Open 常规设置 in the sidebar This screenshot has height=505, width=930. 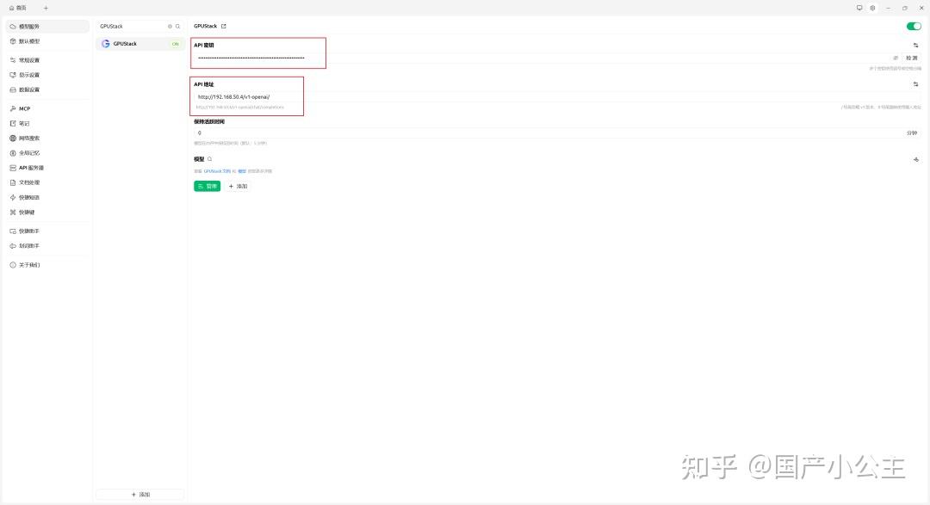point(47,60)
